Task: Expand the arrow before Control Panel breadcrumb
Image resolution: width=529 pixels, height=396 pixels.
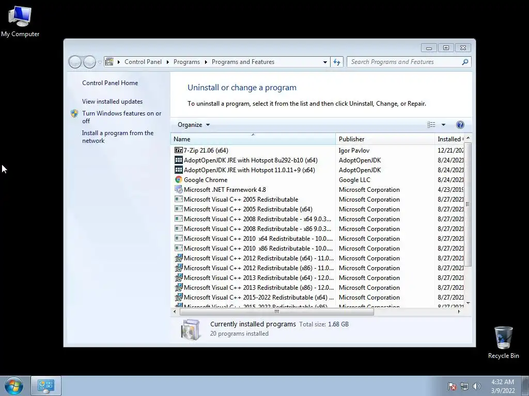Action: [x=119, y=62]
